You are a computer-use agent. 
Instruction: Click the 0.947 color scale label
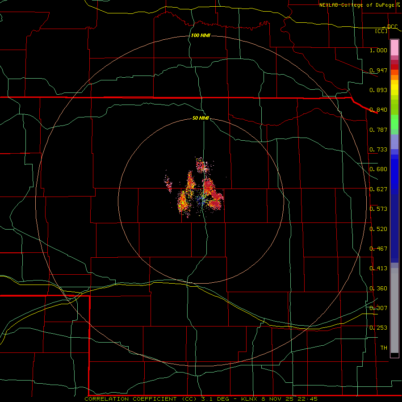(x=378, y=70)
